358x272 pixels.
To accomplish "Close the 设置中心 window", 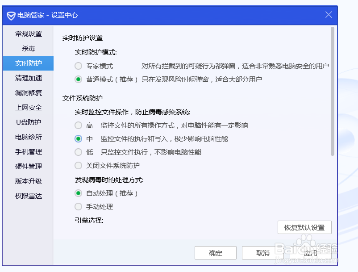I will [329, 15].
